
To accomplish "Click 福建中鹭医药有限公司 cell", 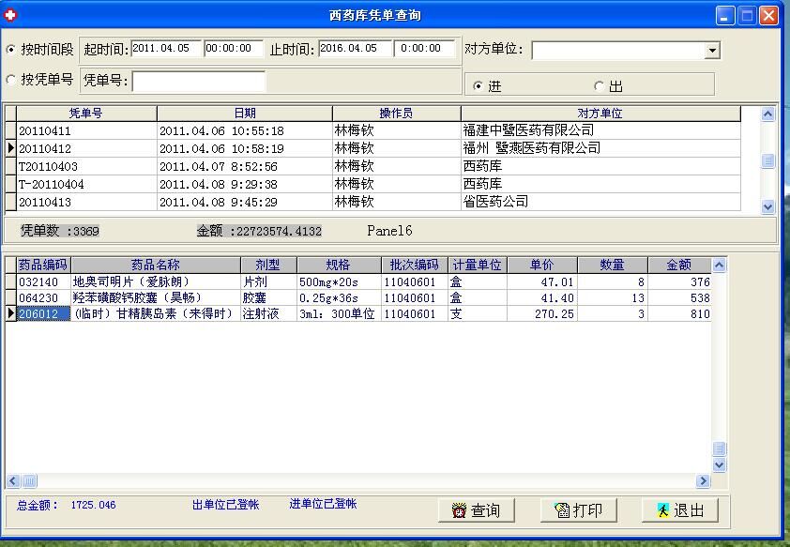I will tap(600, 131).
